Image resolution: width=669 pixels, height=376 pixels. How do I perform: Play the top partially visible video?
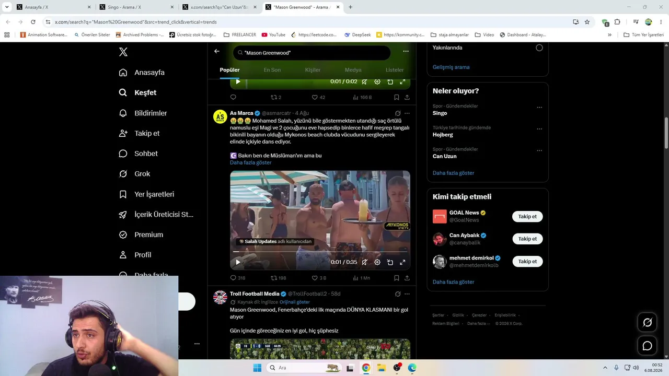point(238,81)
